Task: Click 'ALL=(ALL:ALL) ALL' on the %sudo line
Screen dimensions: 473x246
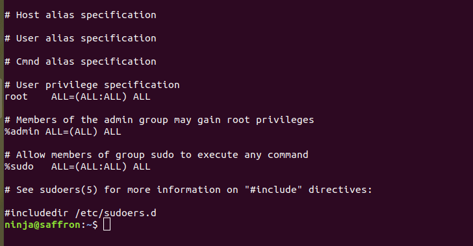Action: 101,166
